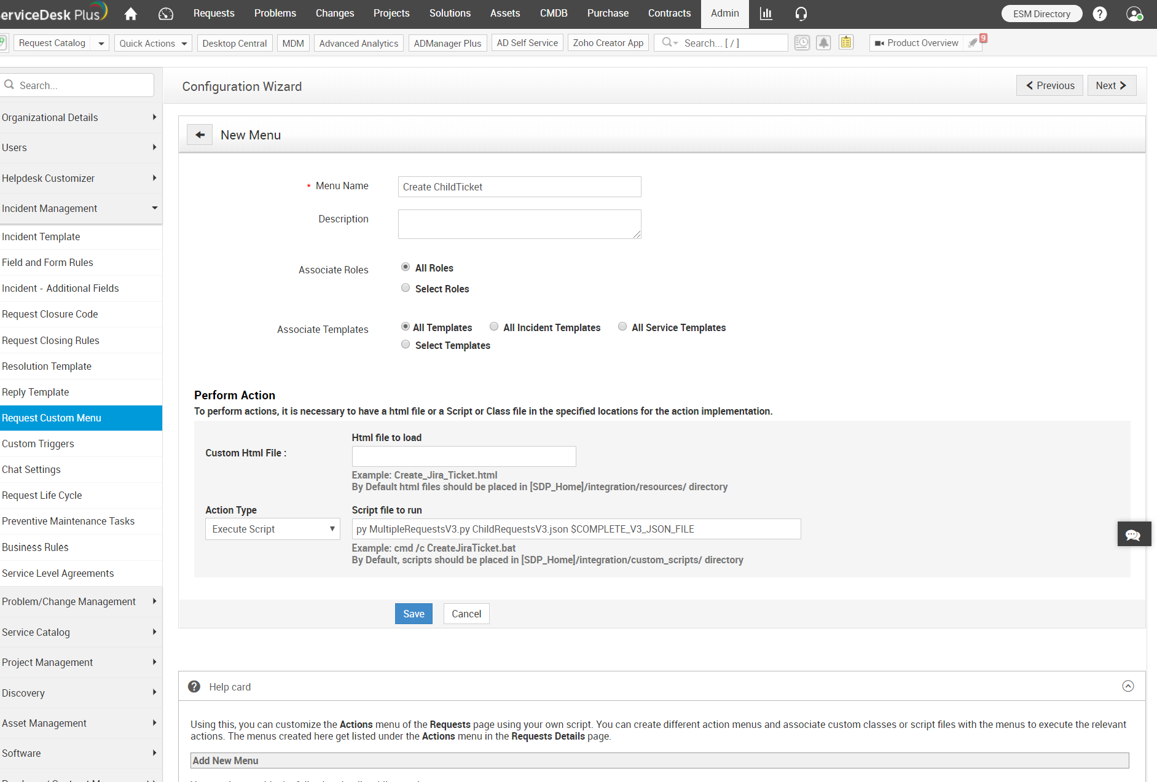Open the notifications bell icon

click(824, 42)
